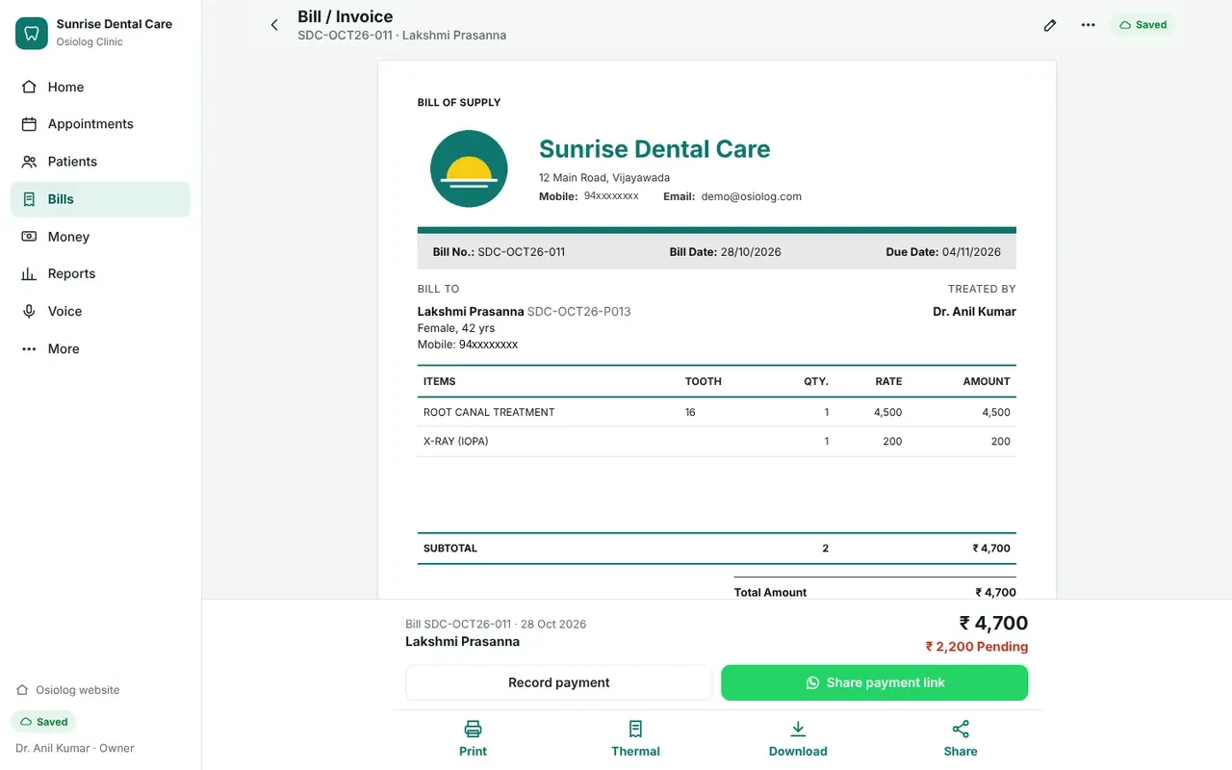Screen dimensions: 1232x770
Task: Expand the More menu in sidebar
Action: [x=100, y=349]
